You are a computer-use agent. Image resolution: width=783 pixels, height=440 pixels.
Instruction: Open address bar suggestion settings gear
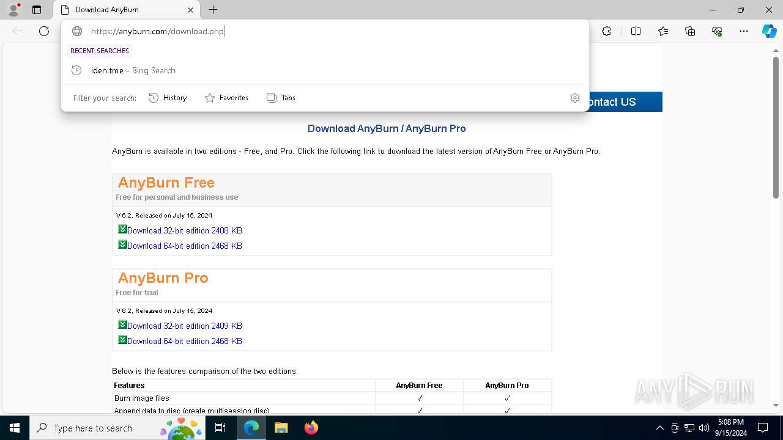tap(574, 98)
